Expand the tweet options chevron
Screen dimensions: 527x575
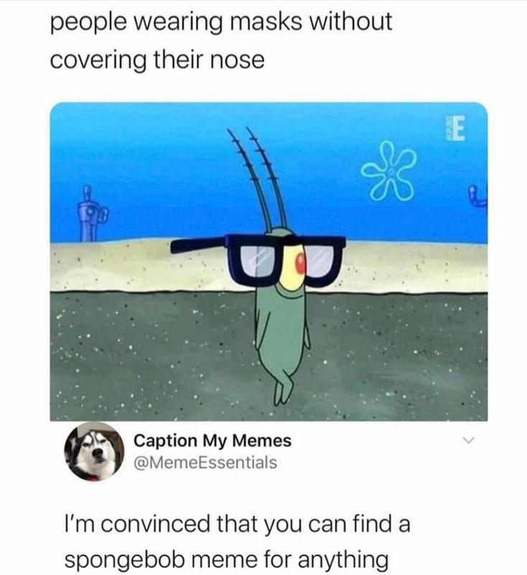[x=469, y=439]
